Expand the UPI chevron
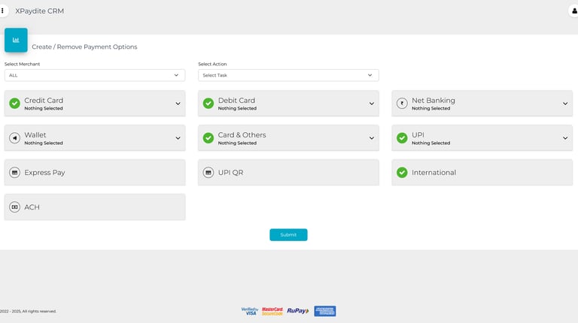This screenshot has height=323, width=578. click(x=565, y=138)
